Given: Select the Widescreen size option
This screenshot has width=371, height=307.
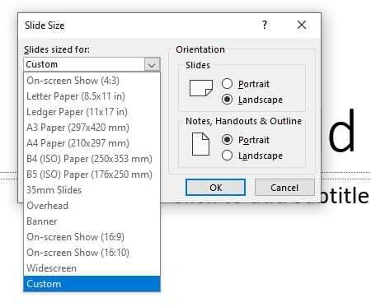Looking at the screenshot, I should coord(92,268).
